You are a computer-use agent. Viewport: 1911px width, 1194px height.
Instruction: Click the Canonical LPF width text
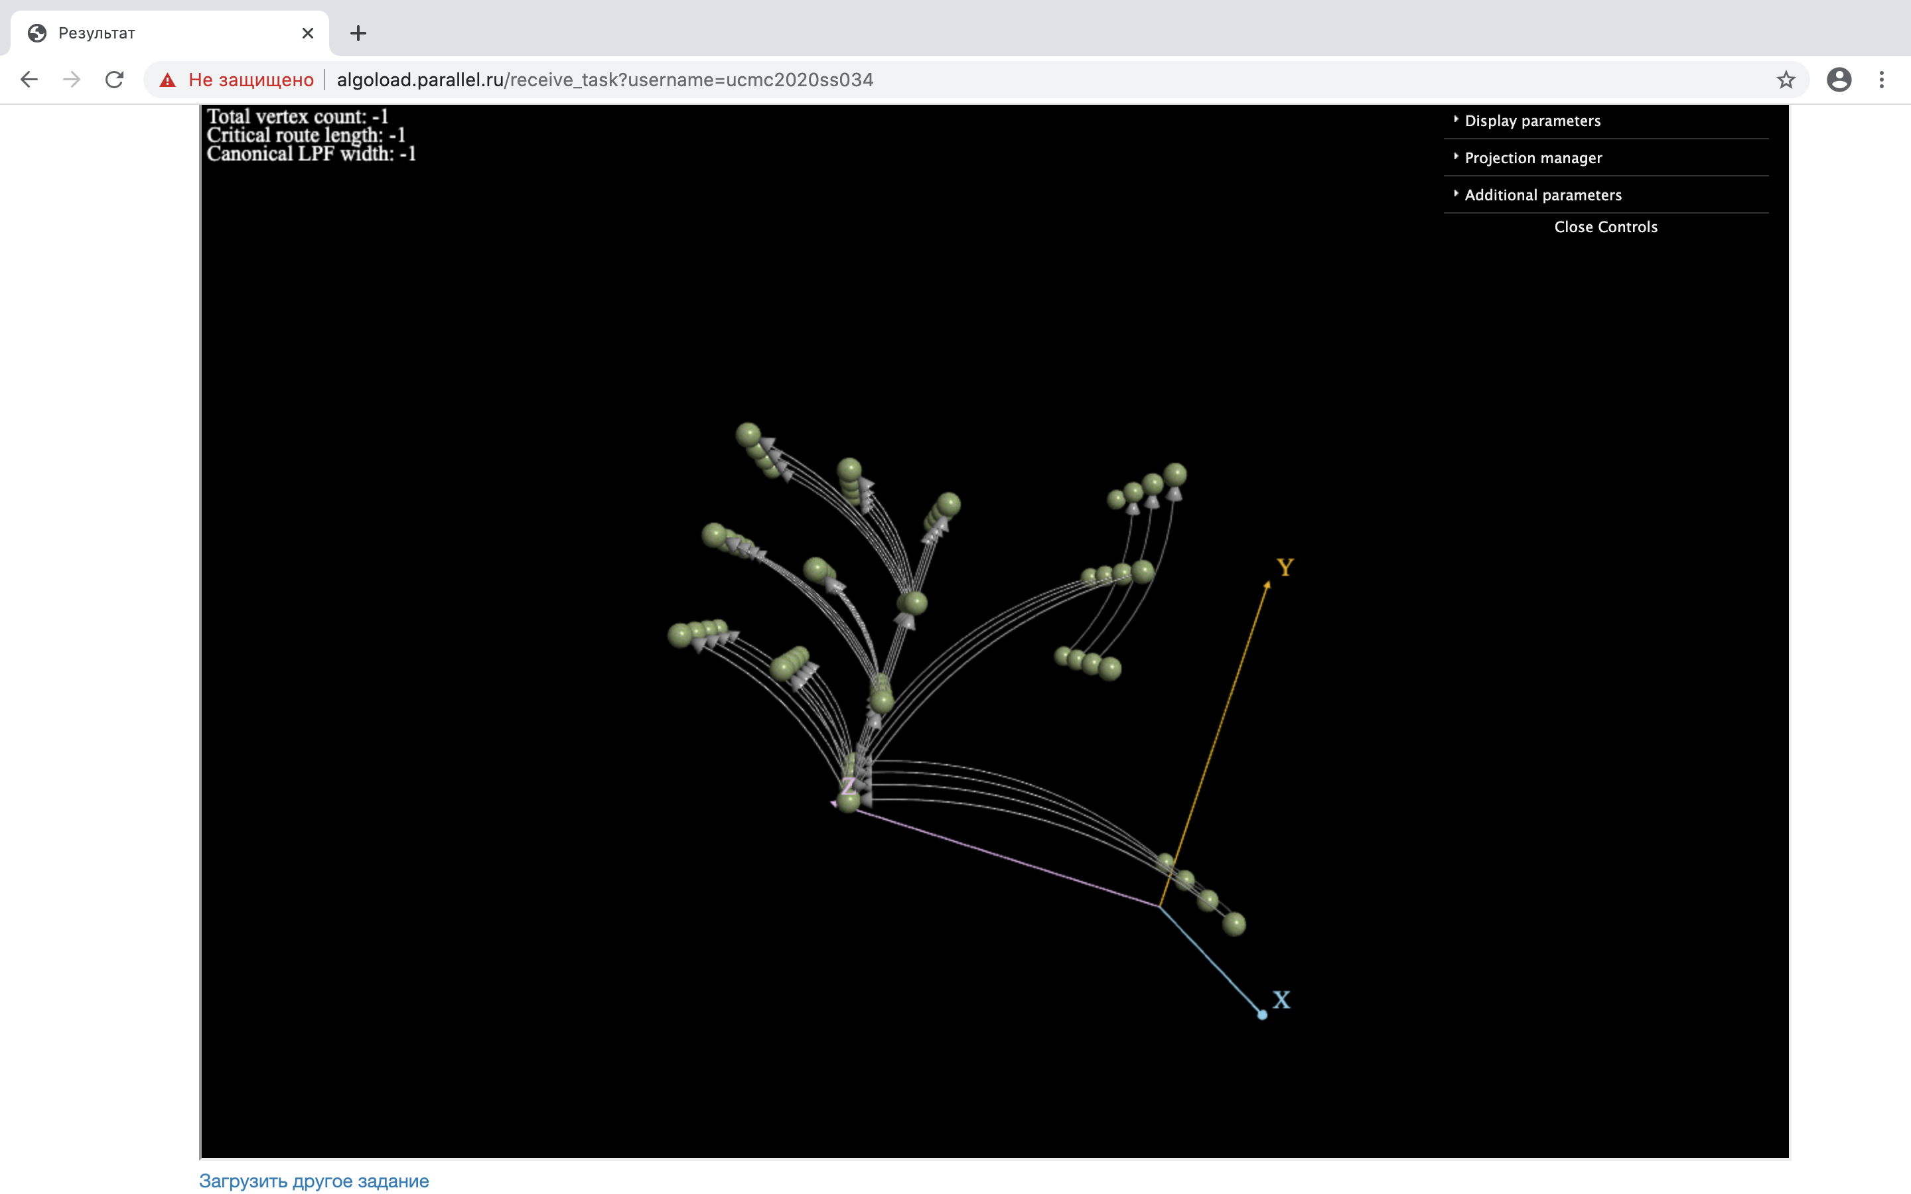[311, 153]
